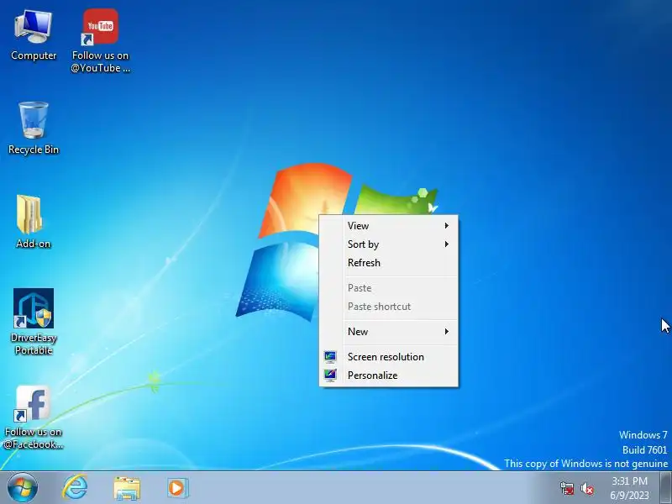
Task: Expand the View submenu
Action: coord(389,225)
